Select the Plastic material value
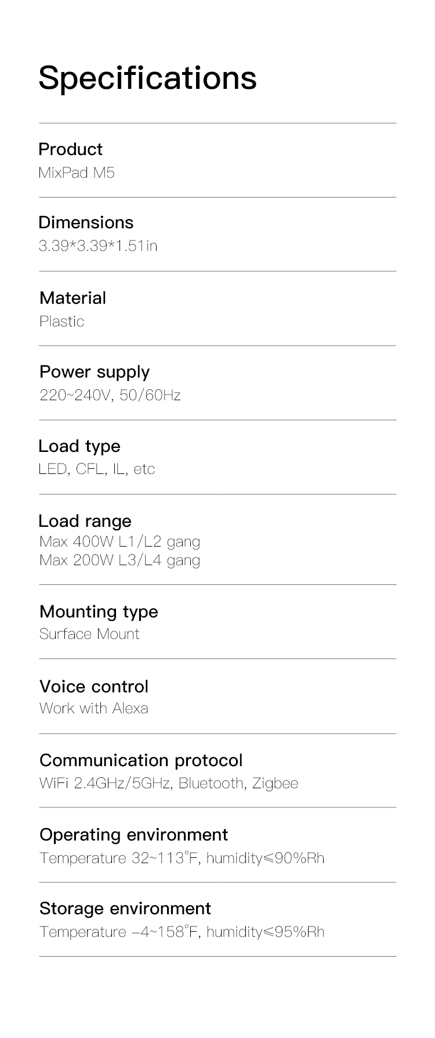The width and height of the screenshot is (435, 1038). coord(61,321)
